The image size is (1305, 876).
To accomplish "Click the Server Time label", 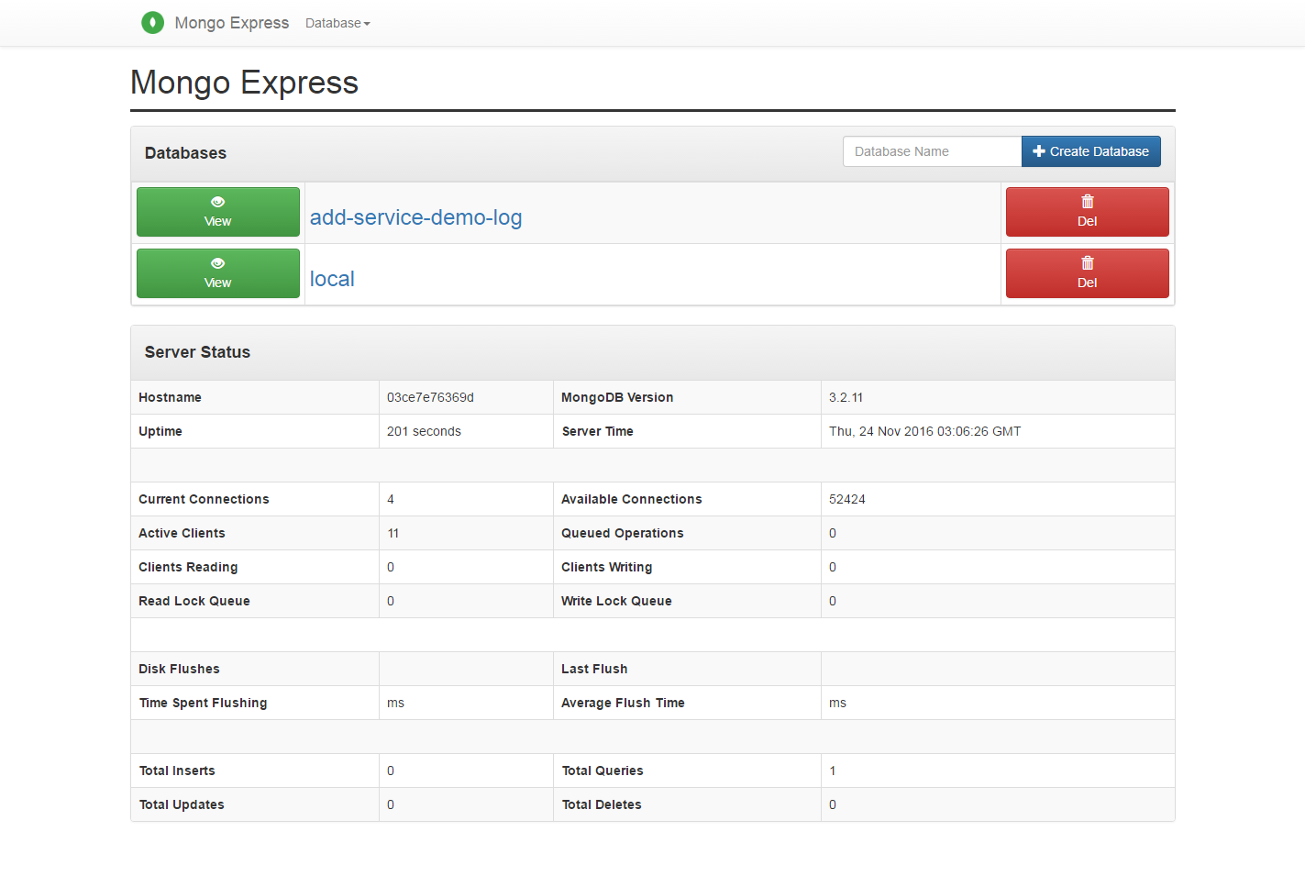I will (x=597, y=431).
